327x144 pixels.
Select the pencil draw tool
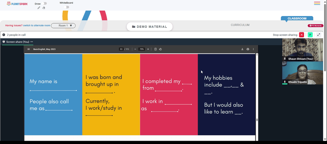click(x=39, y=8)
